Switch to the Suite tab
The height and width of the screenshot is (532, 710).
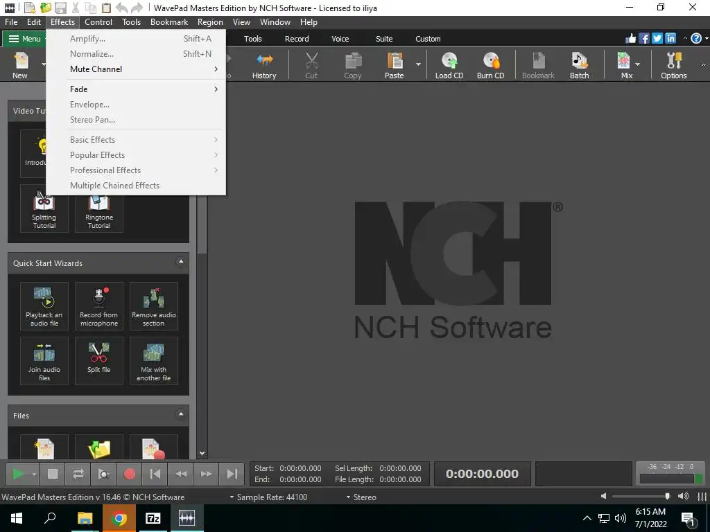384,39
